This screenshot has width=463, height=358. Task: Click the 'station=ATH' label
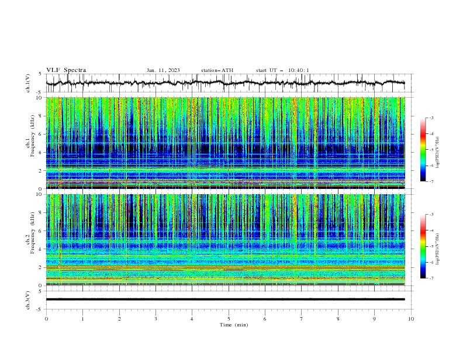(217, 70)
